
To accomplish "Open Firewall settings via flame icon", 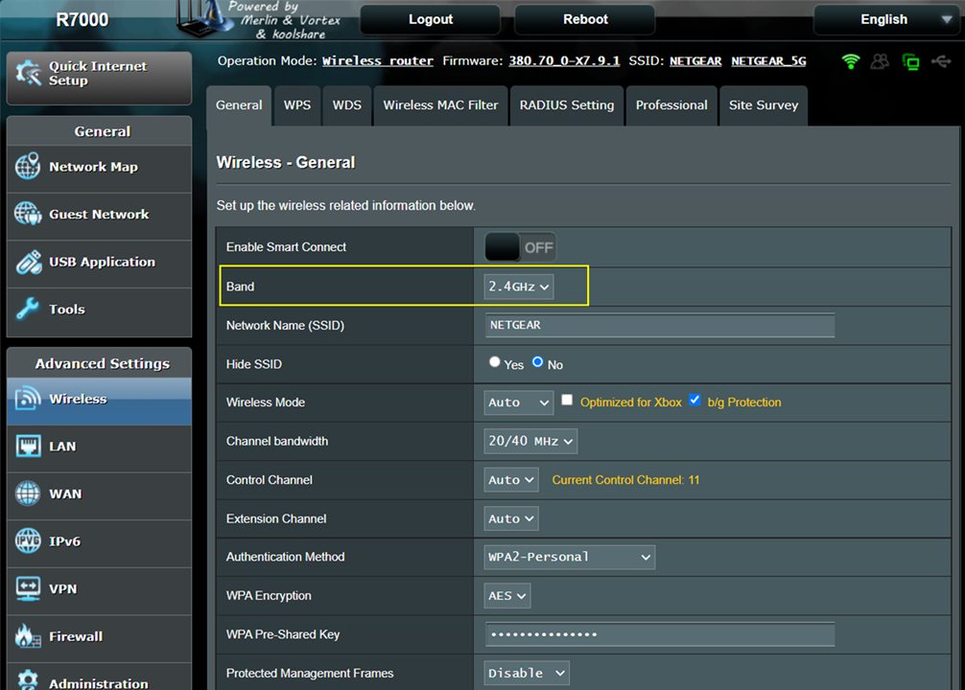I will tap(28, 636).
